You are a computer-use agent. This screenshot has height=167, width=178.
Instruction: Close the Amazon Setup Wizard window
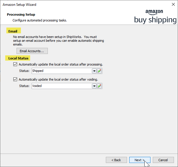click(x=173, y=4)
